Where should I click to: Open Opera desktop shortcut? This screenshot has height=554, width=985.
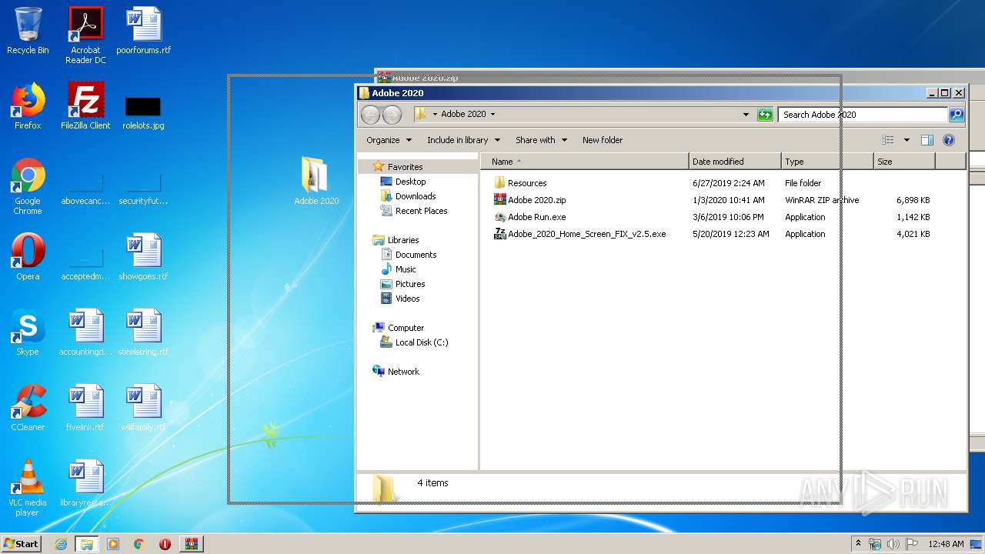[28, 257]
